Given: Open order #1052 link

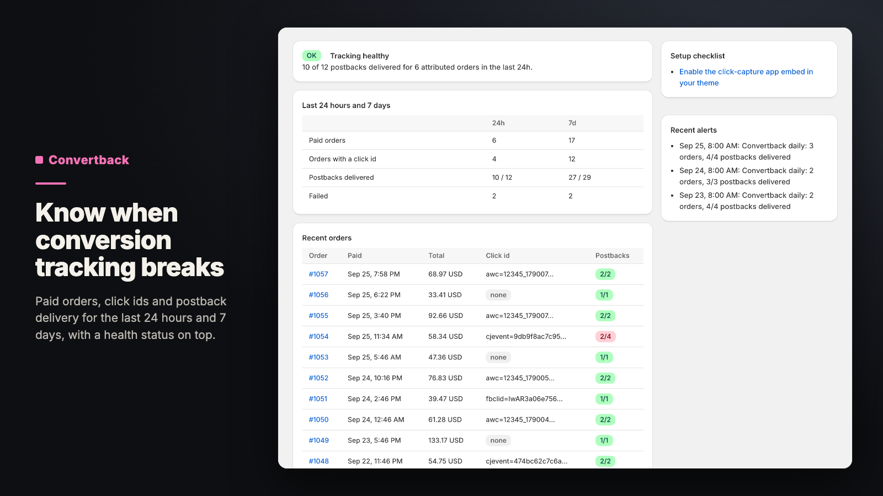Looking at the screenshot, I should 318,378.
